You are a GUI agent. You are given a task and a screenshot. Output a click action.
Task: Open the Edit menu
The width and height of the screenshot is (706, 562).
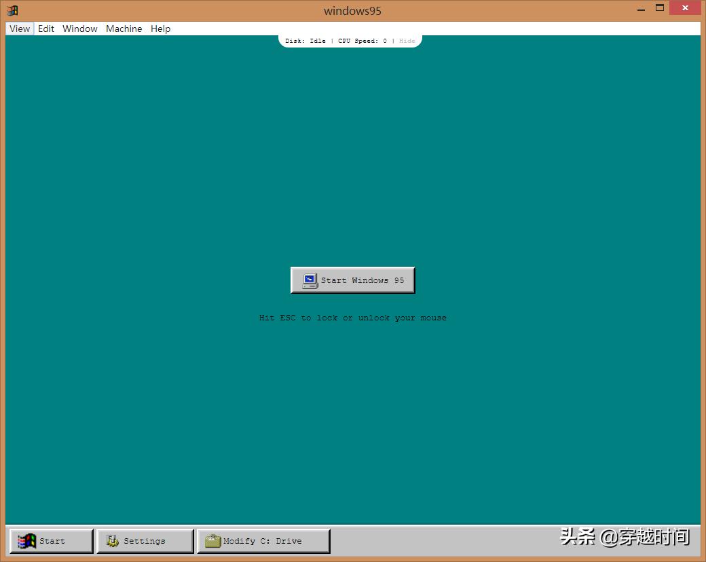point(45,29)
